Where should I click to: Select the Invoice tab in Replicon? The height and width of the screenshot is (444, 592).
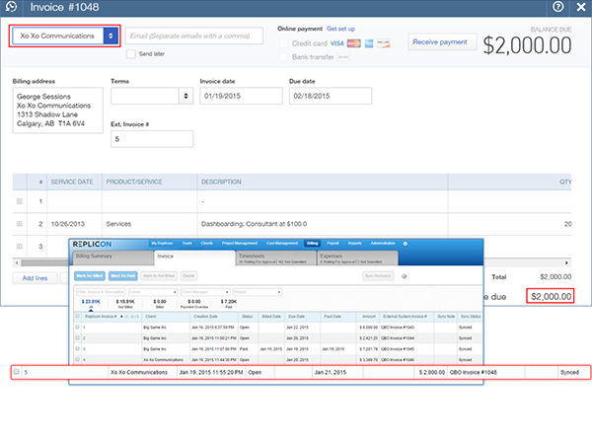[194, 258]
